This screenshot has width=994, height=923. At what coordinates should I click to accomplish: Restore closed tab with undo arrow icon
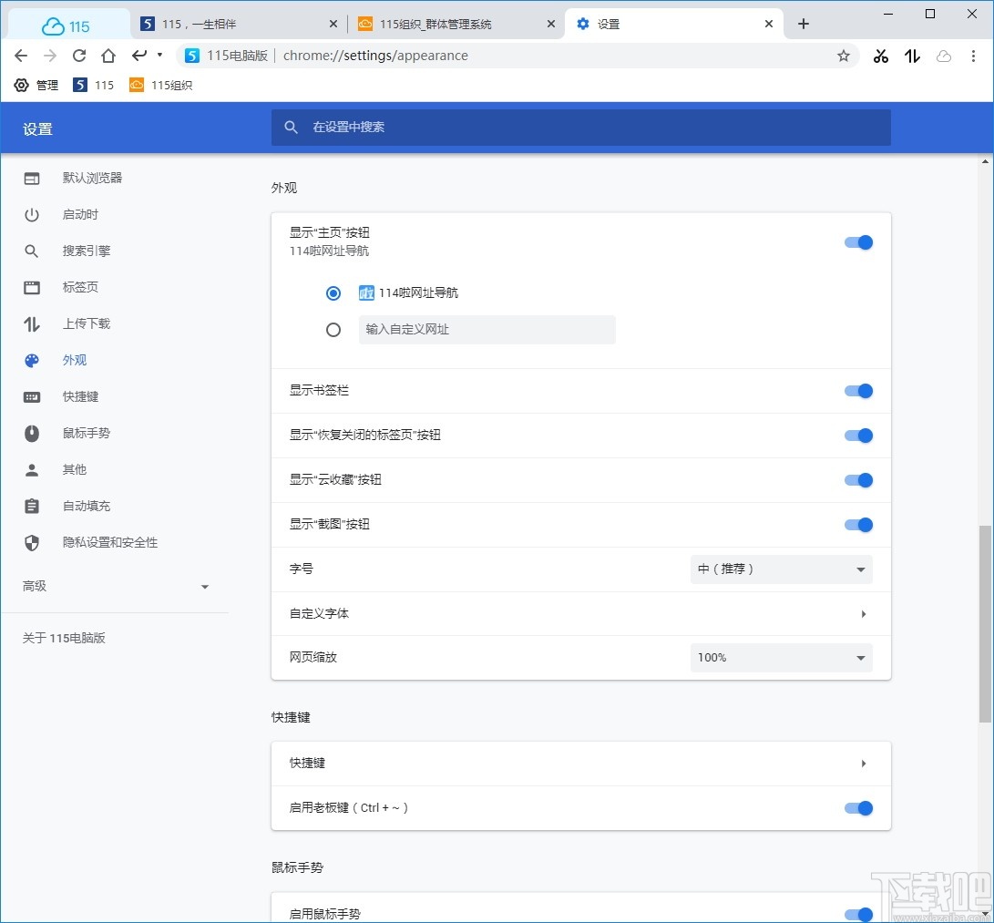[139, 56]
